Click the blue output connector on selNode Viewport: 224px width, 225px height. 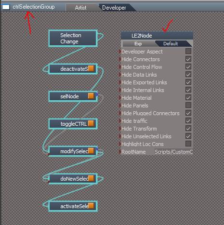[97, 94]
